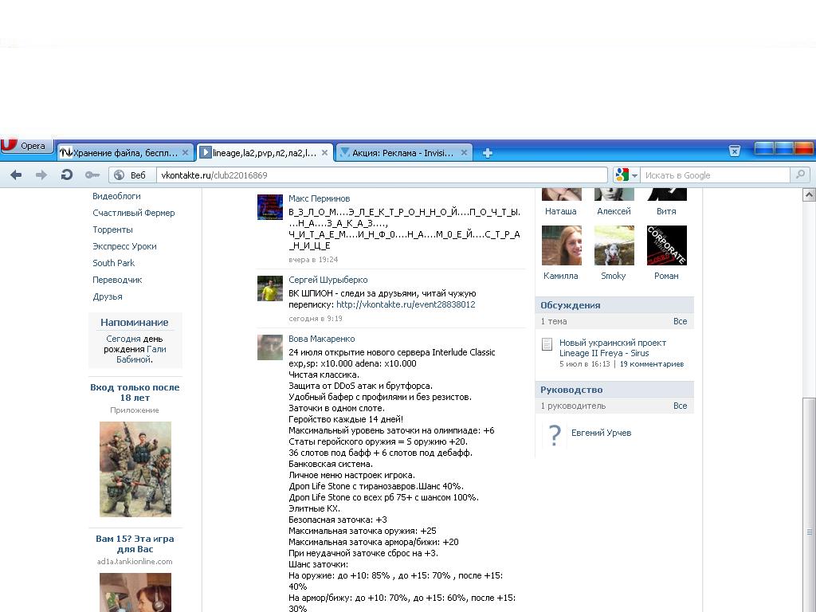
Task: Open the Вам 15? Эта игра ad title
Action: (x=135, y=543)
